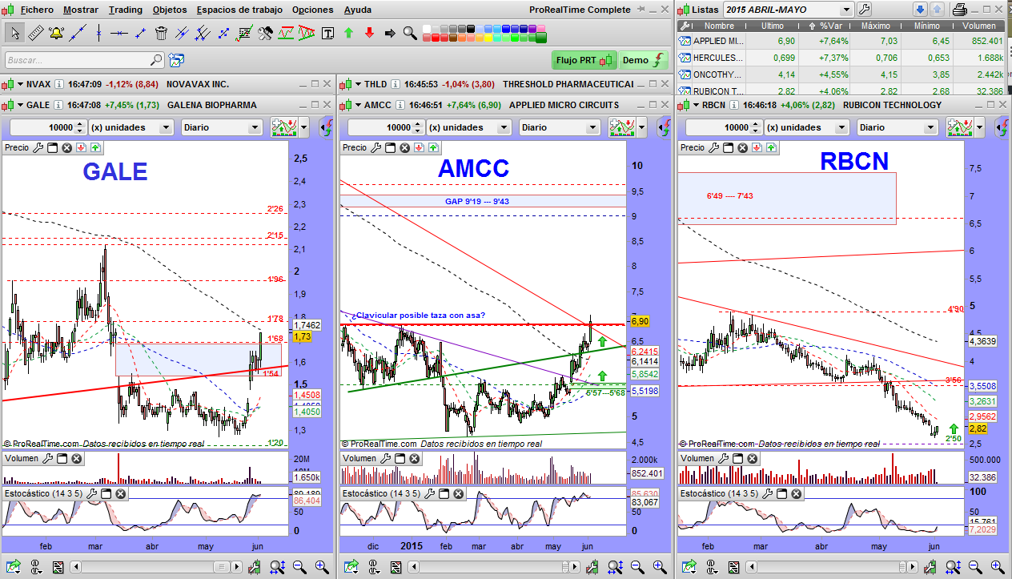Select the triangle pattern drawing tool
Image resolution: width=1012 pixels, height=579 pixels.
click(x=307, y=33)
